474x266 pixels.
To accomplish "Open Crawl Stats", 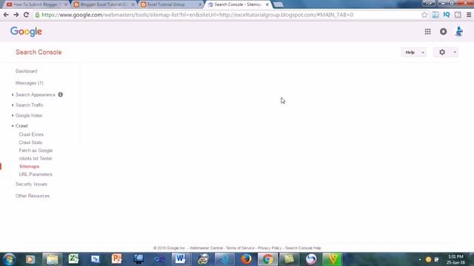I will click(x=30, y=143).
